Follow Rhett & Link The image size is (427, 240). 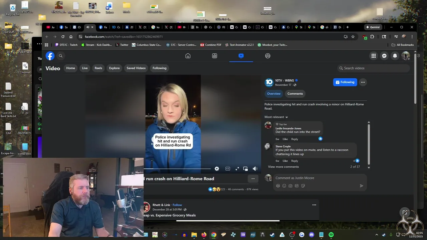coord(177,205)
